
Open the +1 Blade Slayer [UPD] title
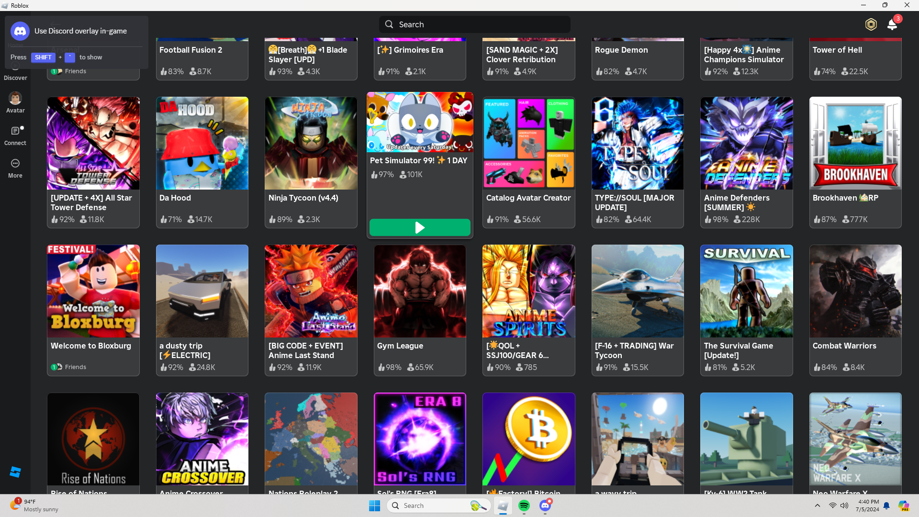308,55
